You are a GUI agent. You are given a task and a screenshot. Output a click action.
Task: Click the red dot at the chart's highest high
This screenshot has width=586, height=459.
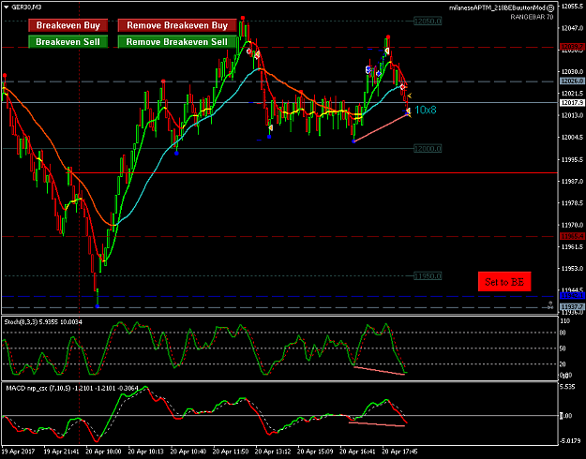coord(243,18)
